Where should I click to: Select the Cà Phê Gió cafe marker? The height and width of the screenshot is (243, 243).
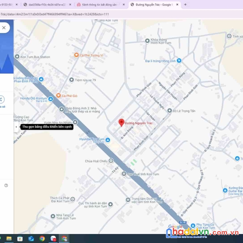(58, 95)
